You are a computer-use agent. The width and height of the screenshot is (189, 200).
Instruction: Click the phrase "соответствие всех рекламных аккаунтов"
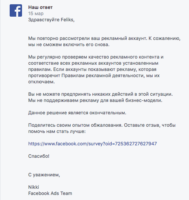coord(75,63)
